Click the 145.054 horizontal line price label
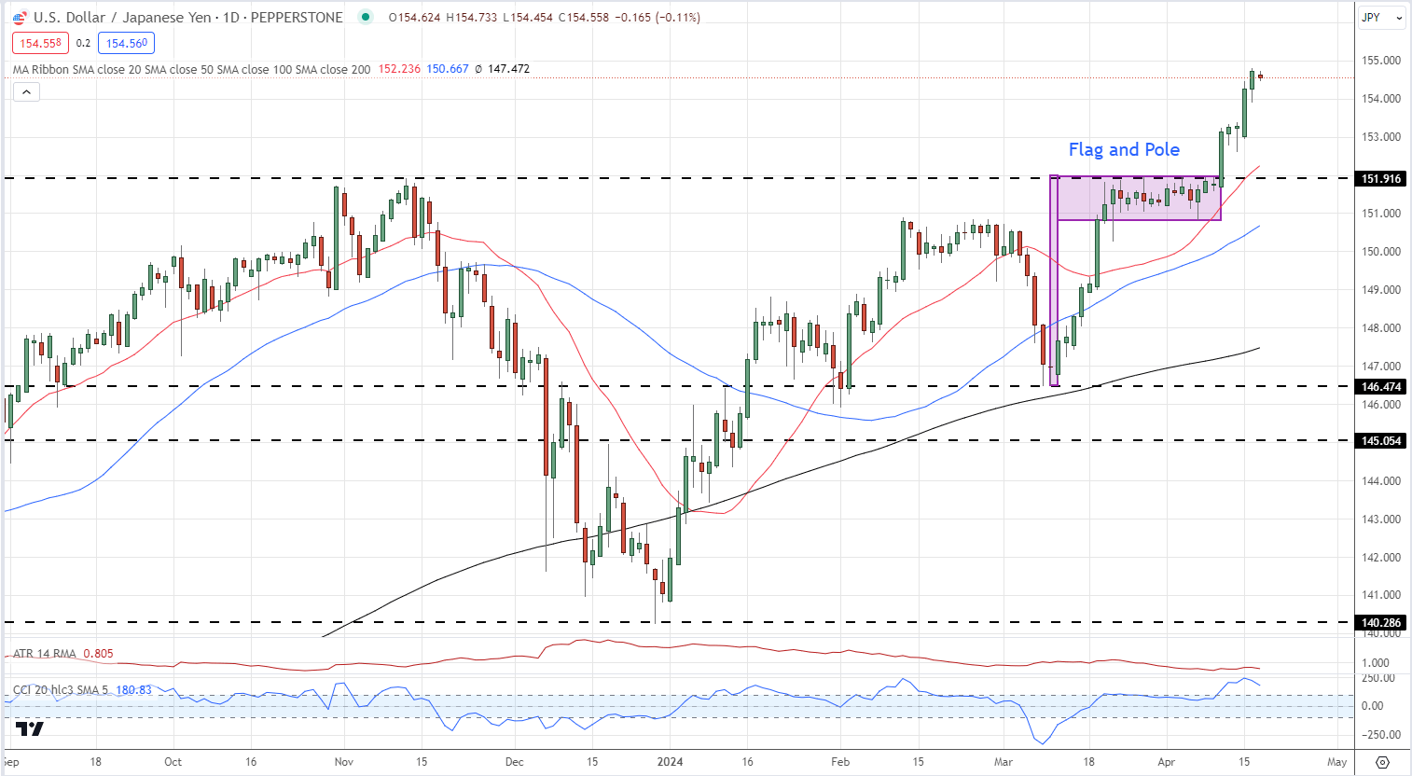 [x=1381, y=440]
